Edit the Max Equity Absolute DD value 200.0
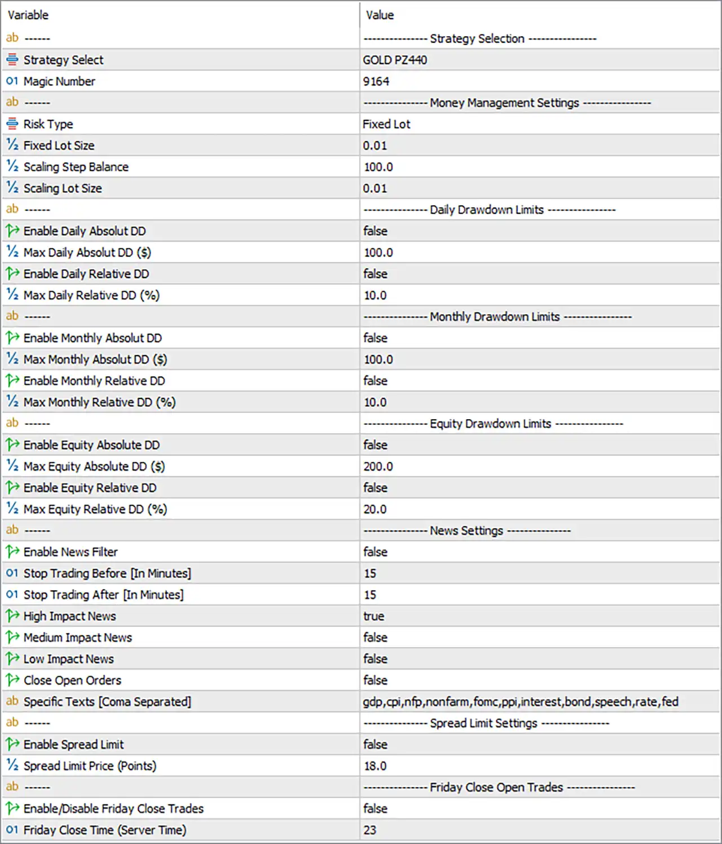 coord(540,467)
